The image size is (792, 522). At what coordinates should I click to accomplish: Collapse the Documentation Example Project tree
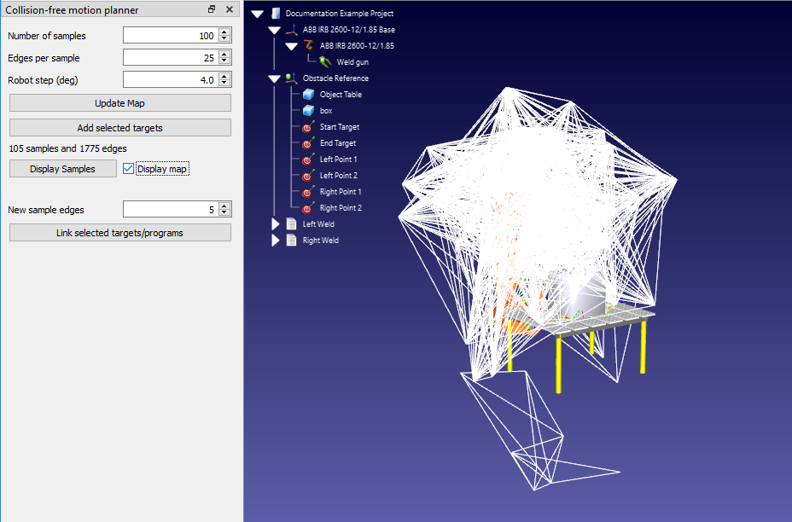coord(257,14)
